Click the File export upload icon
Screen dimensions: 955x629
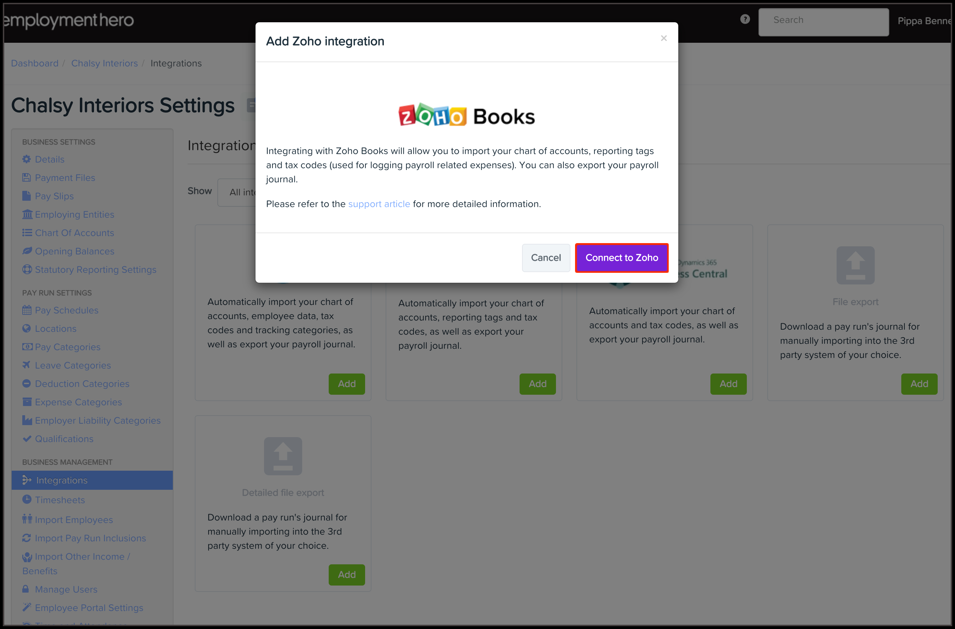[855, 265]
